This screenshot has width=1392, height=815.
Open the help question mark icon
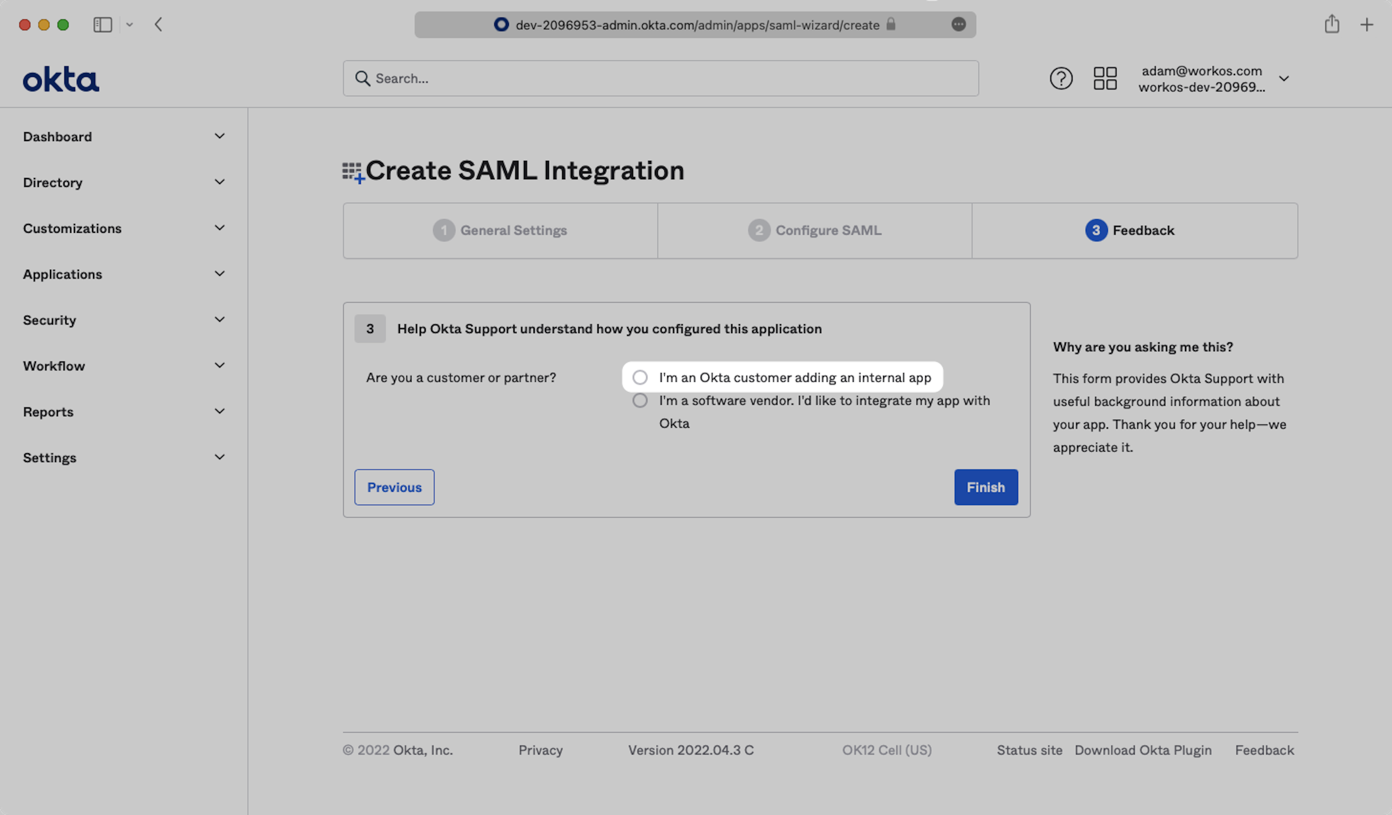(x=1061, y=78)
